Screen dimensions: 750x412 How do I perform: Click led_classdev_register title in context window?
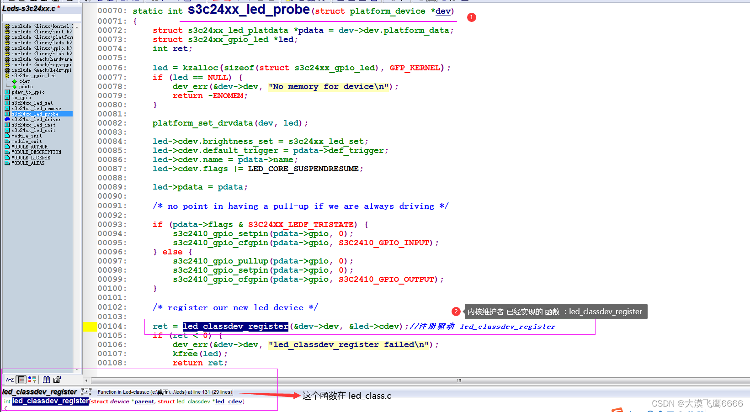pyautogui.click(x=40, y=392)
